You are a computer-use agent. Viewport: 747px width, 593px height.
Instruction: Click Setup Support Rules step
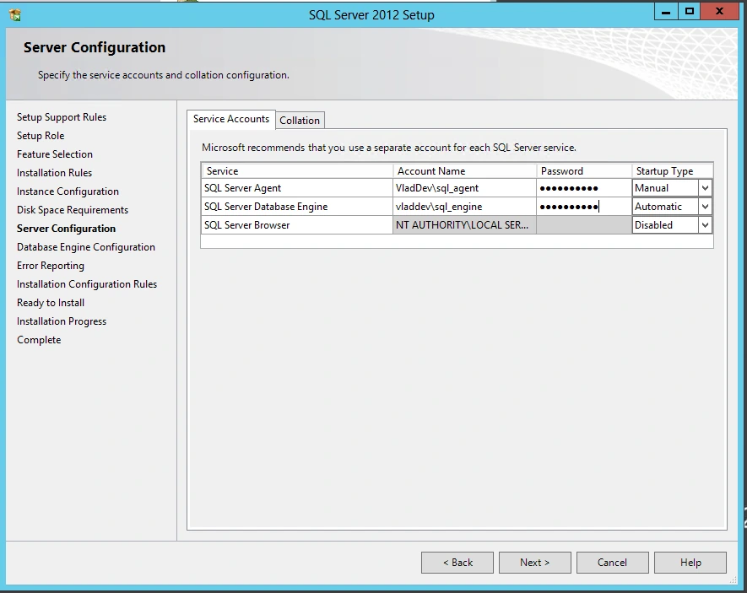62,117
